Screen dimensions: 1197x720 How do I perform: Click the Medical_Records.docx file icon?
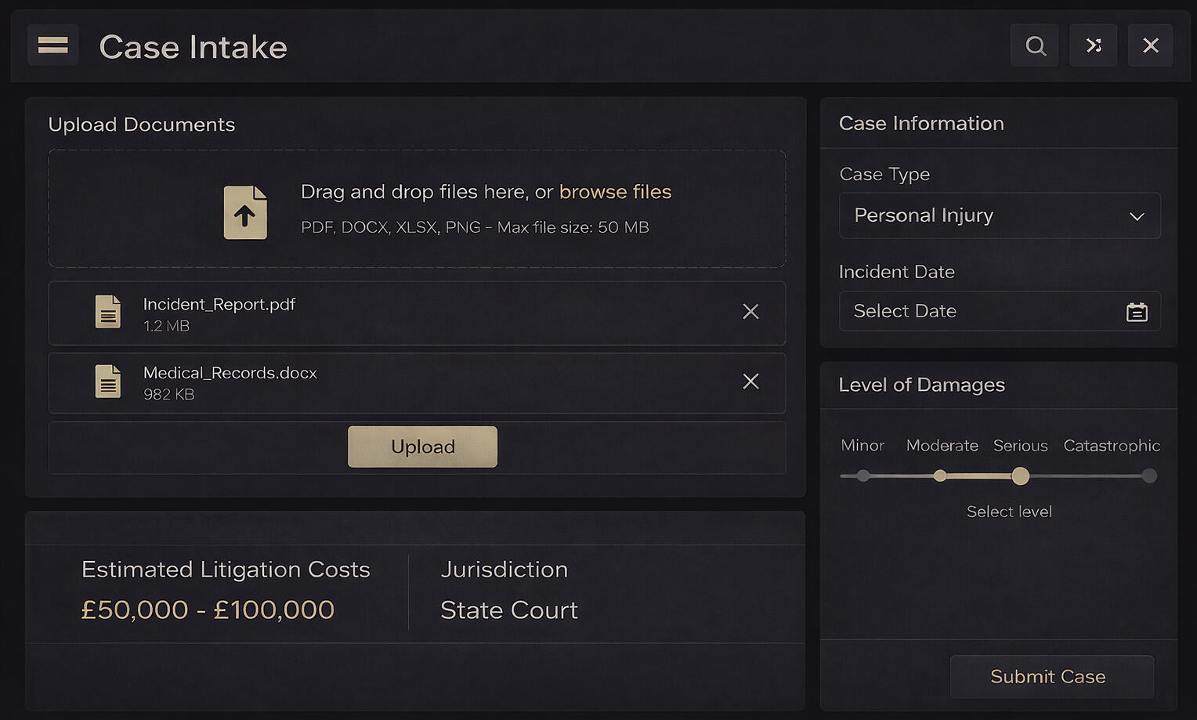(108, 382)
